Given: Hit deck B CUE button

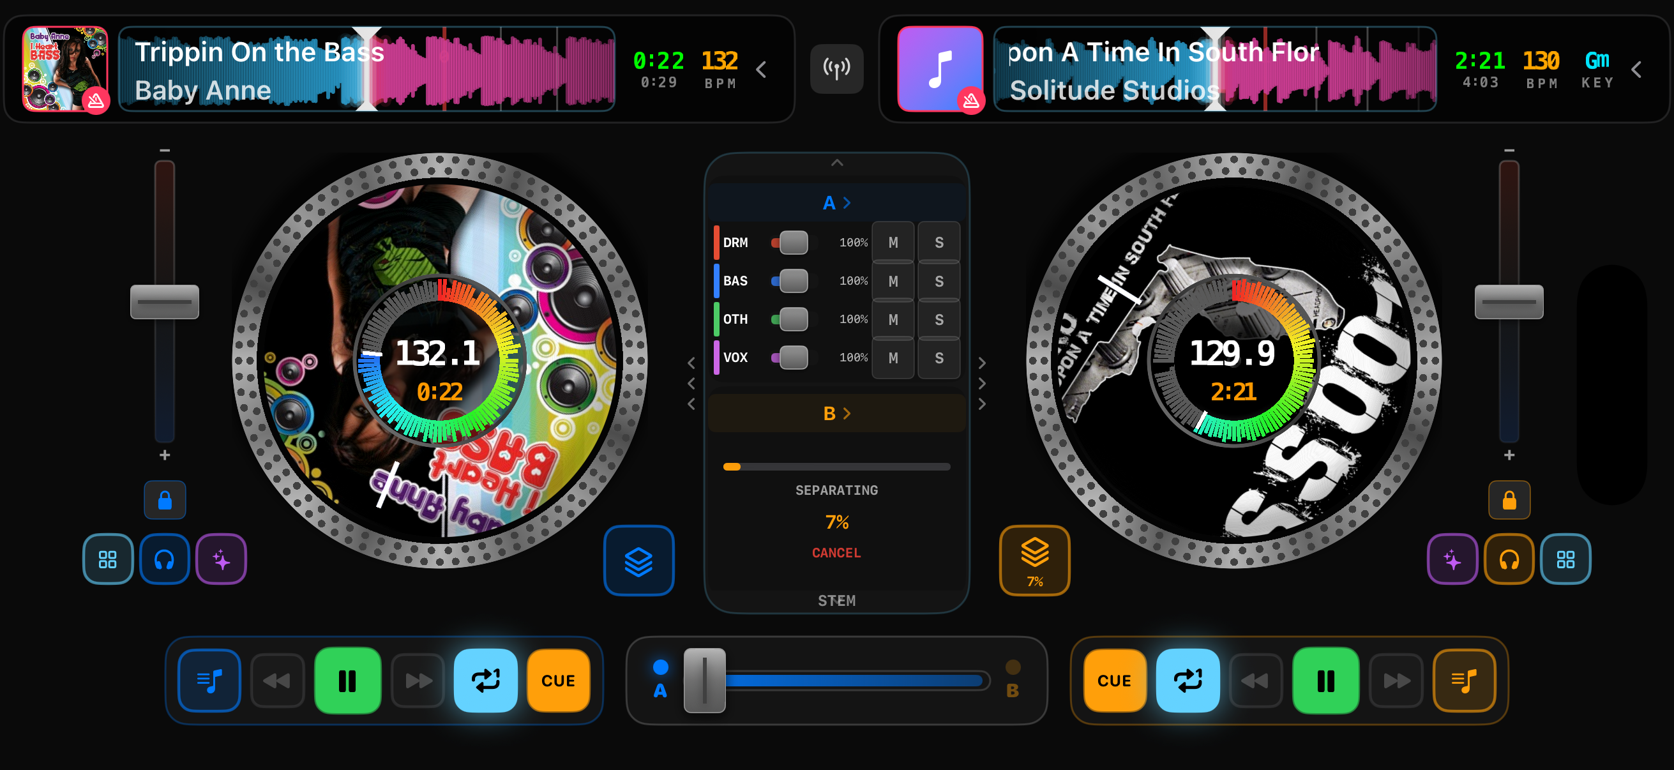Looking at the screenshot, I should coord(1115,681).
